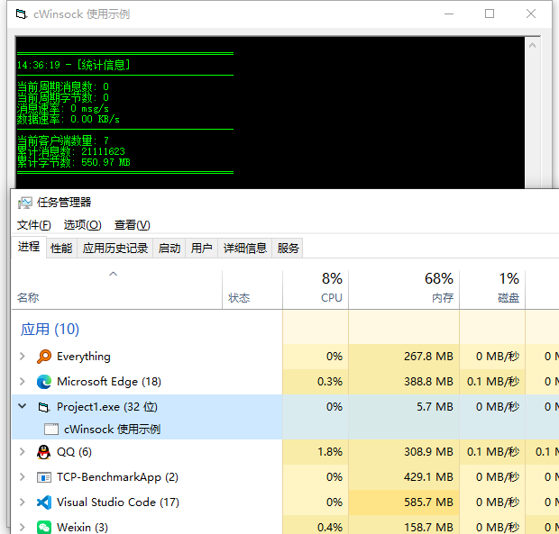Expand the Microsoft Edge (18) group

[23, 381]
